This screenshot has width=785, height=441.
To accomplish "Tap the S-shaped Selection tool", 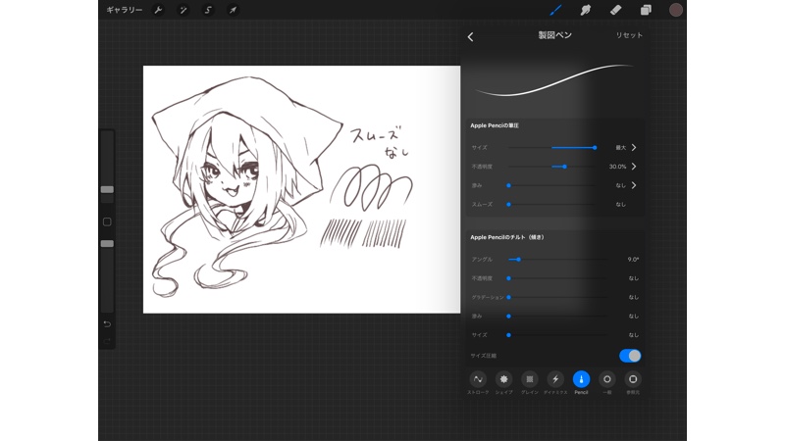I will click(x=208, y=10).
